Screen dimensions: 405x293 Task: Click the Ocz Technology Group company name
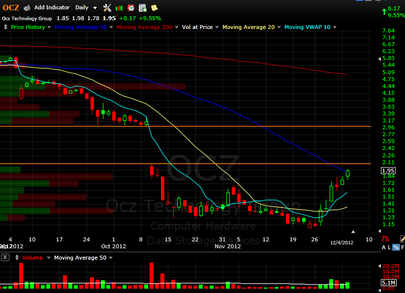click(x=27, y=19)
